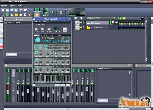
Task: Solo the Default preset track
Action: click(84, 23)
